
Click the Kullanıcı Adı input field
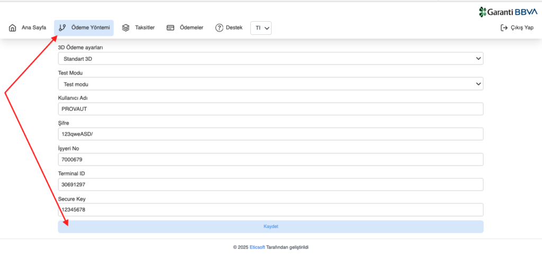[x=270, y=109]
